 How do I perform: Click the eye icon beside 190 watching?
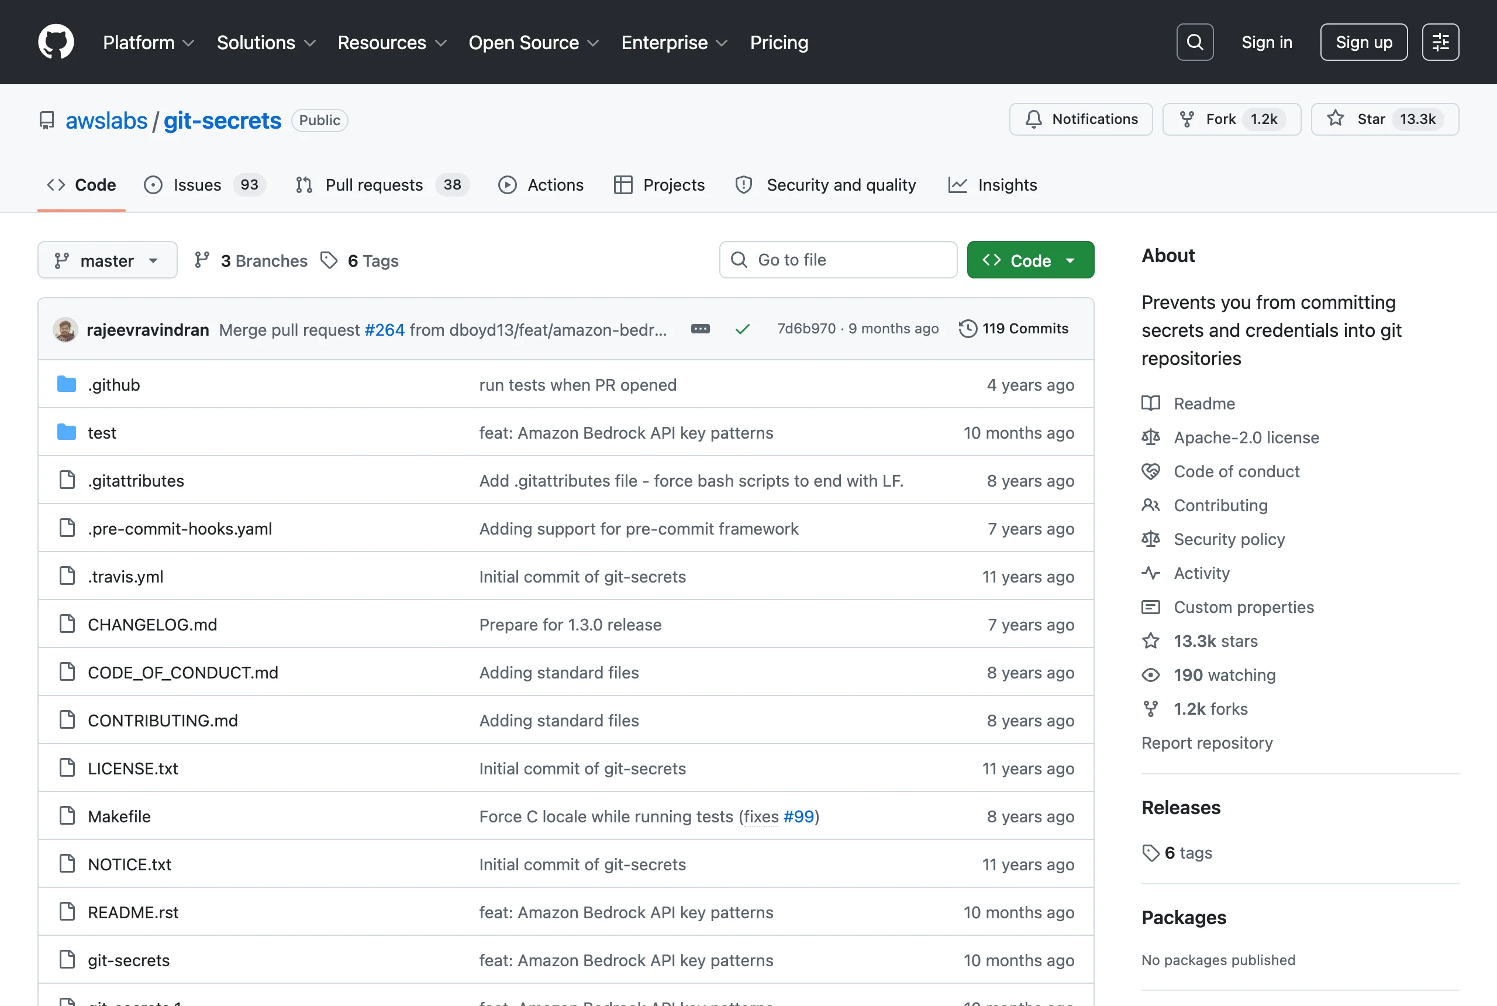tap(1151, 675)
